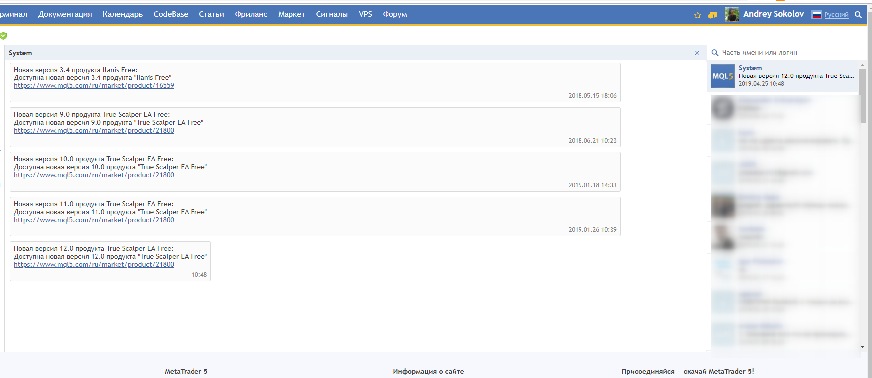Click text Новая версия 3.4 продукта Ilanis Free
The width and height of the screenshot is (872, 378).
(76, 70)
